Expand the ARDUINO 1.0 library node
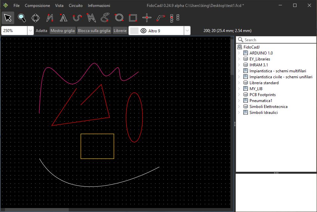The image size is (317, 212). pos(239,53)
